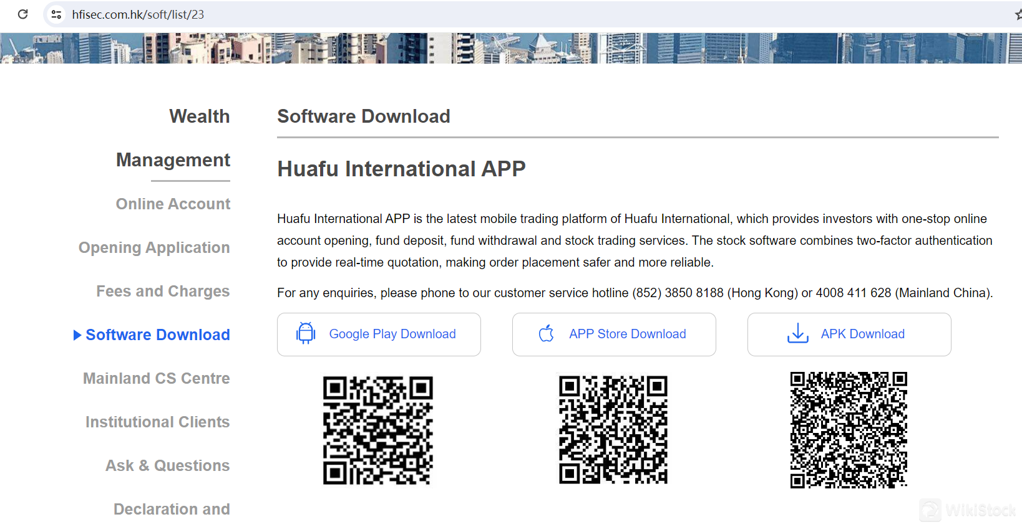Viewport: 1022px width, 532px height.
Task: Click the Apple icon beside APP Store Download
Action: click(x=547, y=334)
